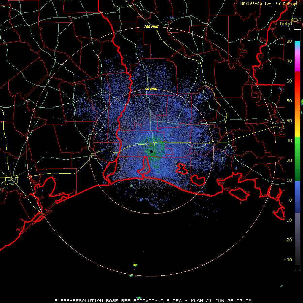Click the 10 value on the dBZ scale

[289, 180]
